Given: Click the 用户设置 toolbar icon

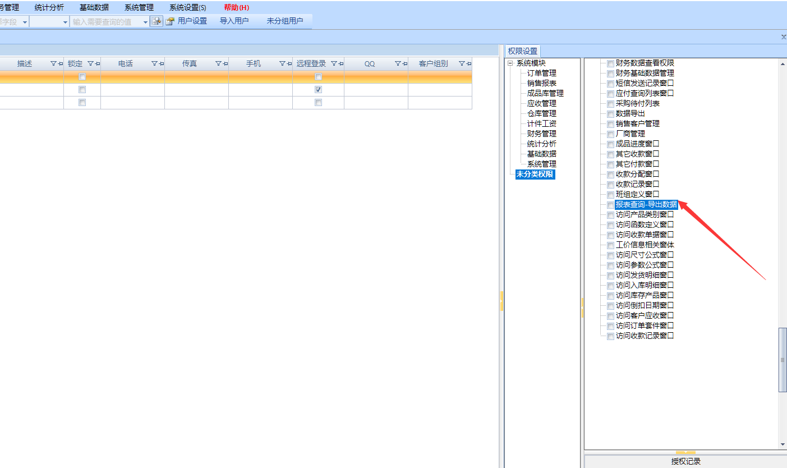Looking at the screenshot, I should coord(170,21).
